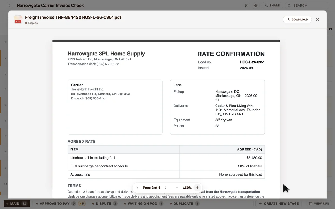Screen dimensions: 335x209
Task: Click the AGREED RATE section heading
Action: (82, 142)
